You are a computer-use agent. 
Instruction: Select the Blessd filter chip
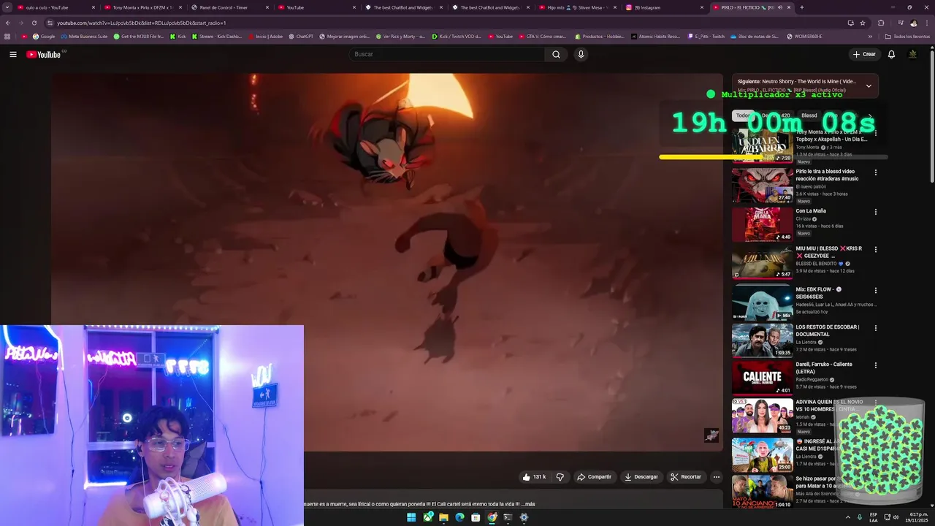(809, 115)
